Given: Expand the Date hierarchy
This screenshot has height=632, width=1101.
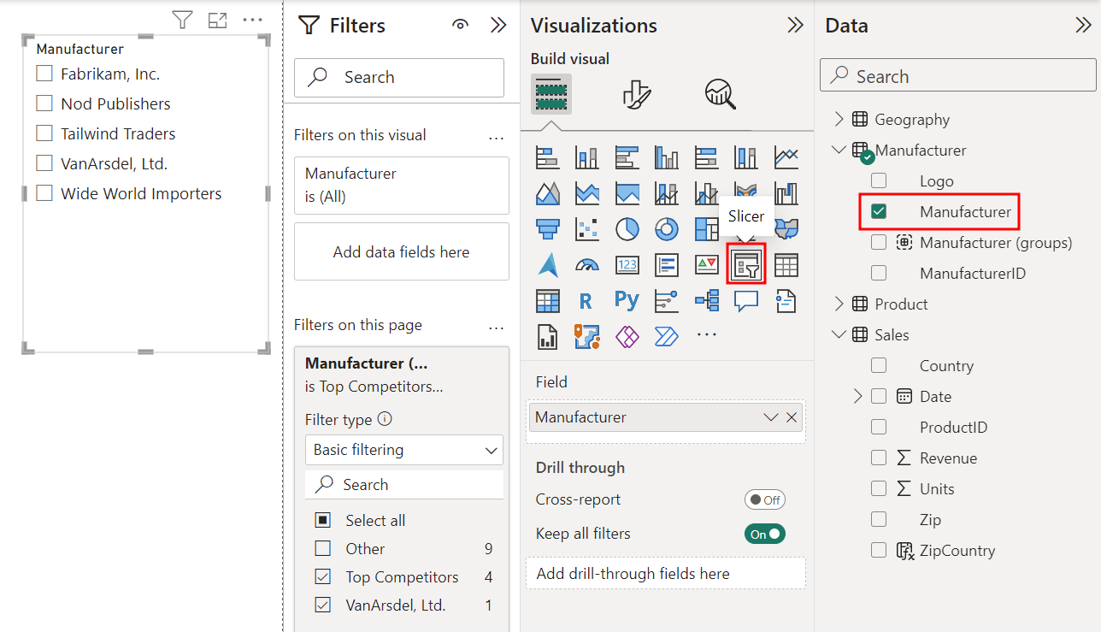Looking at the screenshot, I should click(858, 397).
